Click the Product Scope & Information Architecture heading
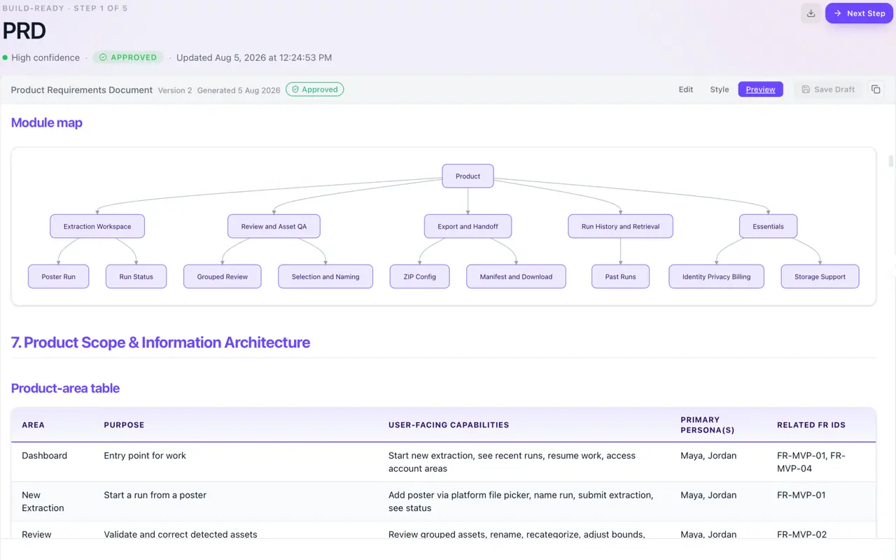896x560 pixels. pyautogui.click(x=160, y=342)
